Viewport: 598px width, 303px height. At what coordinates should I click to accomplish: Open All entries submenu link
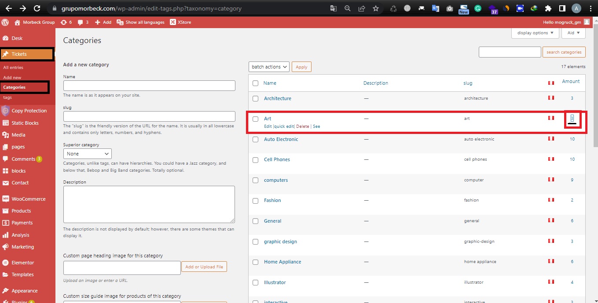[x=13, y=68]
